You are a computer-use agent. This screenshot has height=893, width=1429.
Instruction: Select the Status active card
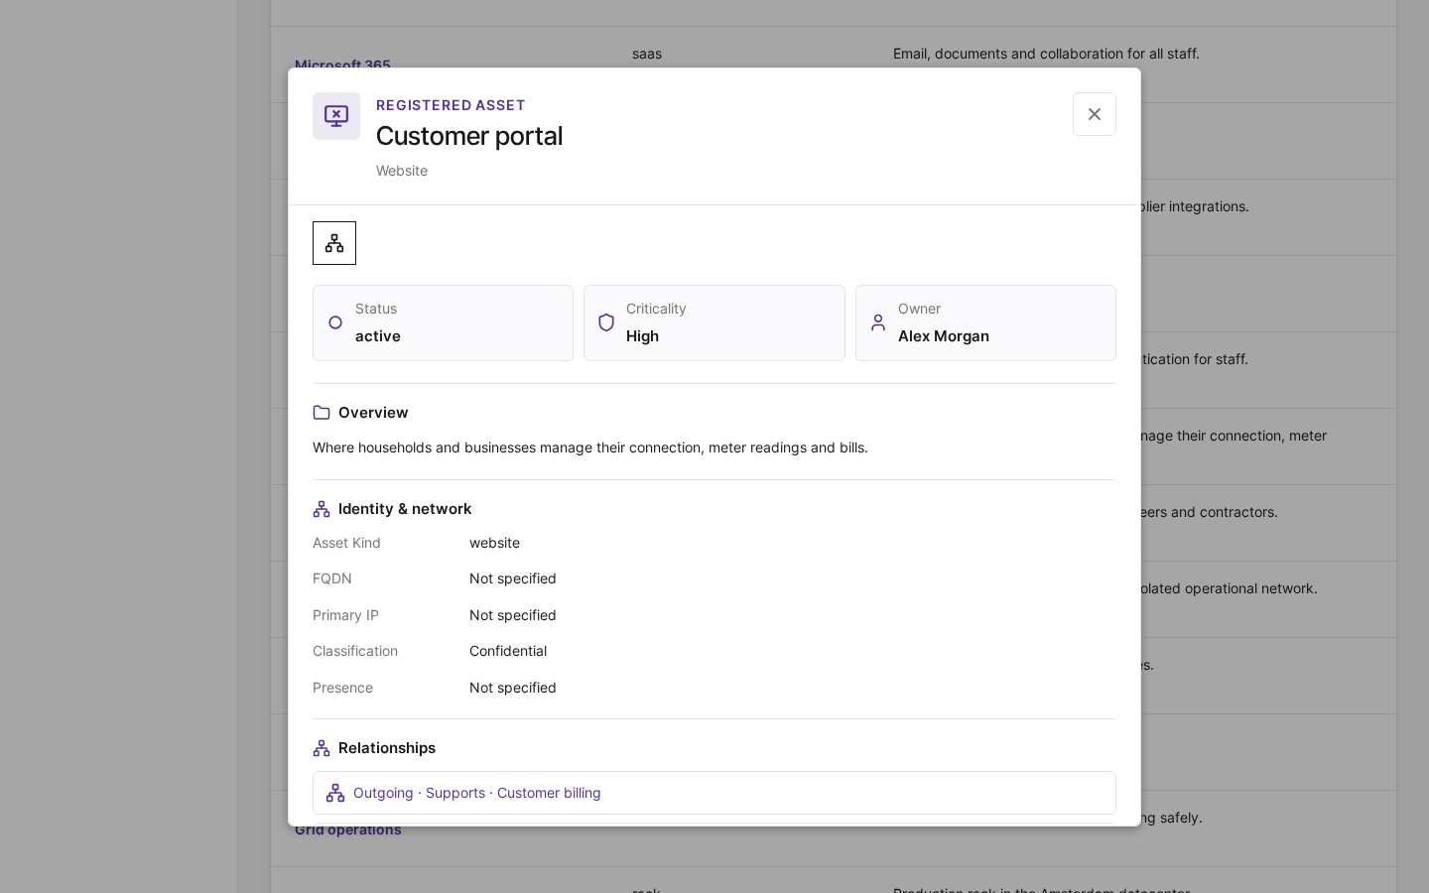click(443, 322)
